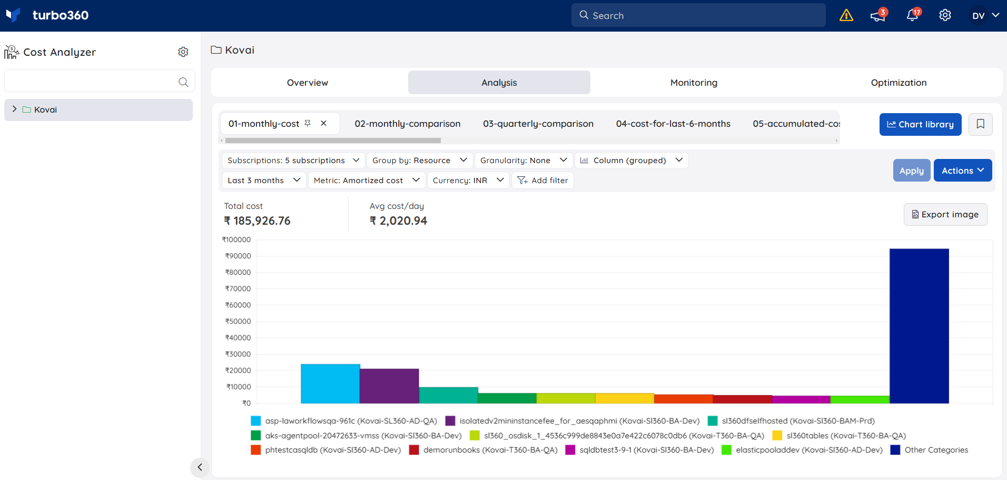Viewport: 1007px width, 480px height.
Task: Focus the sidebar search field
Action: [x=100, y=81]
